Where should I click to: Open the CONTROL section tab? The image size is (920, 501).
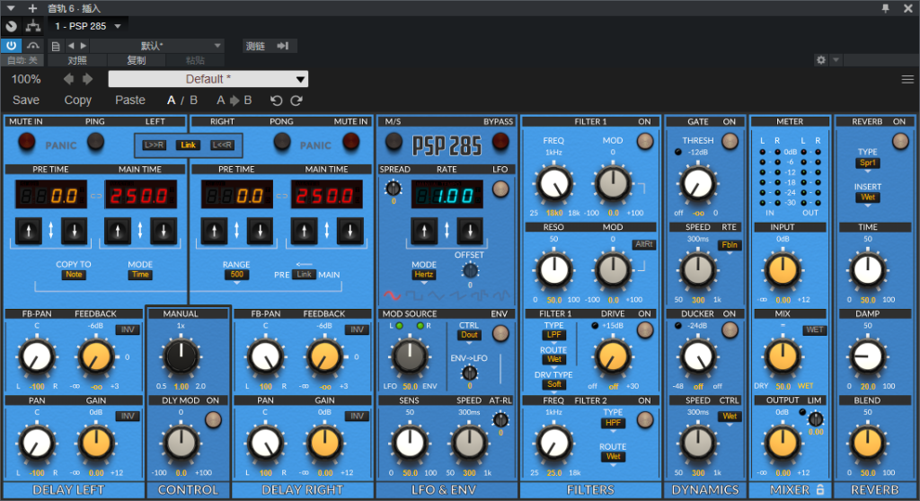[x=188, y=490]
